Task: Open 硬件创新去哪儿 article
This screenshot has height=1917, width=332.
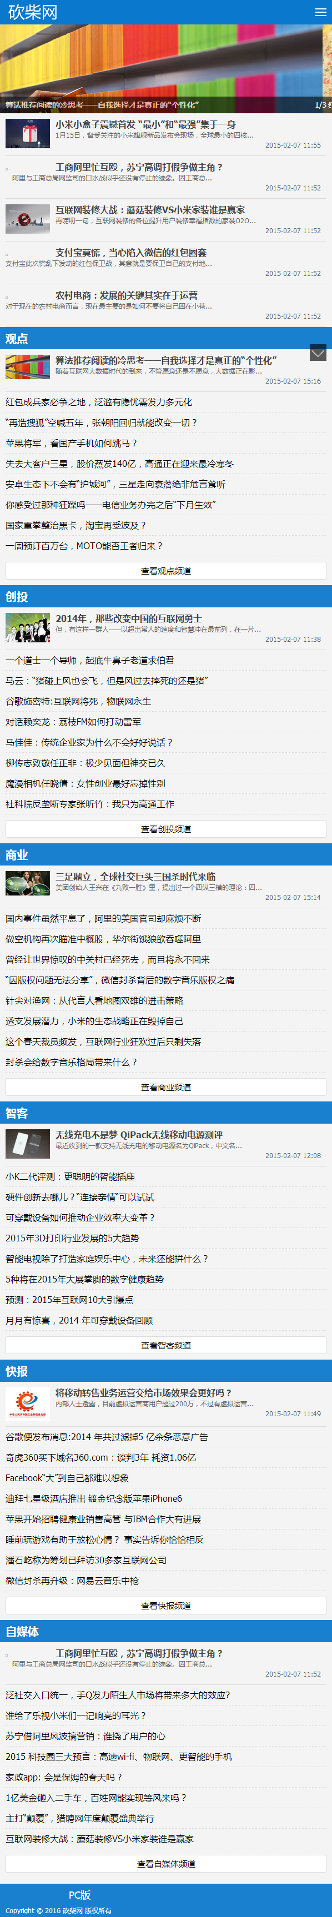Action: click(x=79, y=1196)
